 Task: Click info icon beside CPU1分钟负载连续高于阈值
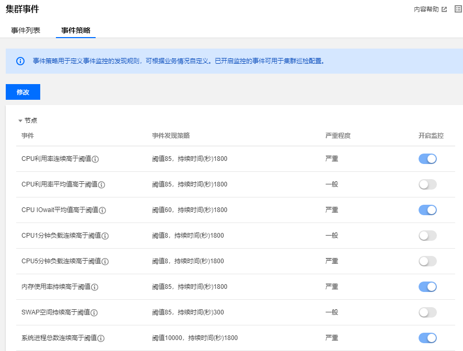105,236
